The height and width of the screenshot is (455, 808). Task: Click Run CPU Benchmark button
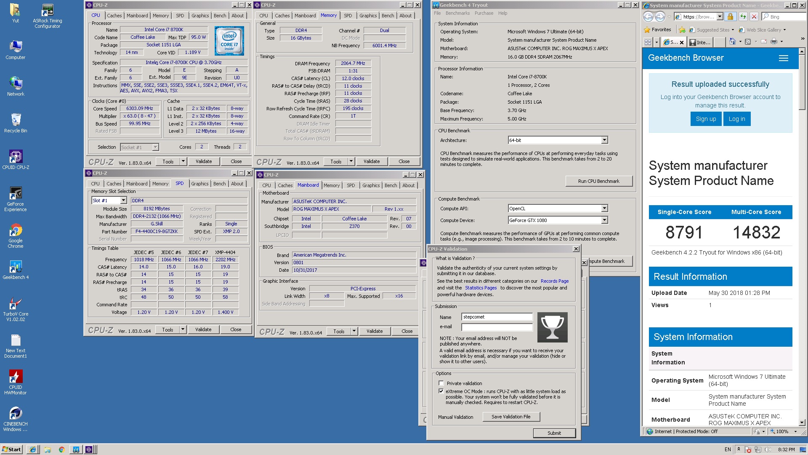point(598,181)
